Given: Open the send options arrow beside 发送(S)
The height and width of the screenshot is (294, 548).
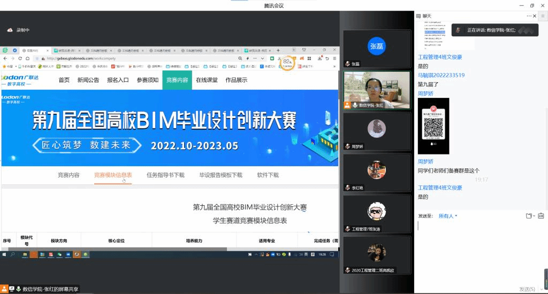Looking at the screenshot, I should point(541,289).
